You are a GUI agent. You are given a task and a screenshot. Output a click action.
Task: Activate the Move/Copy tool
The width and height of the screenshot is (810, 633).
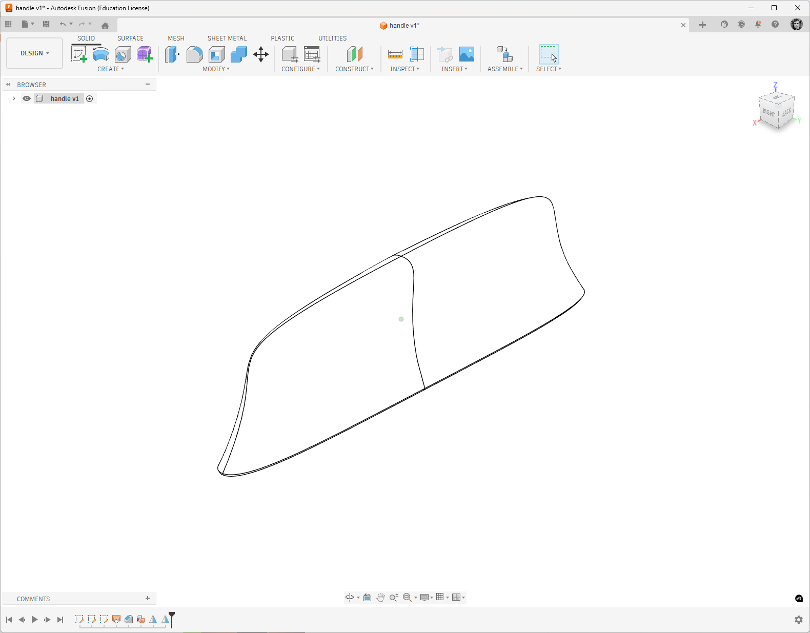(x=261, y=54)
